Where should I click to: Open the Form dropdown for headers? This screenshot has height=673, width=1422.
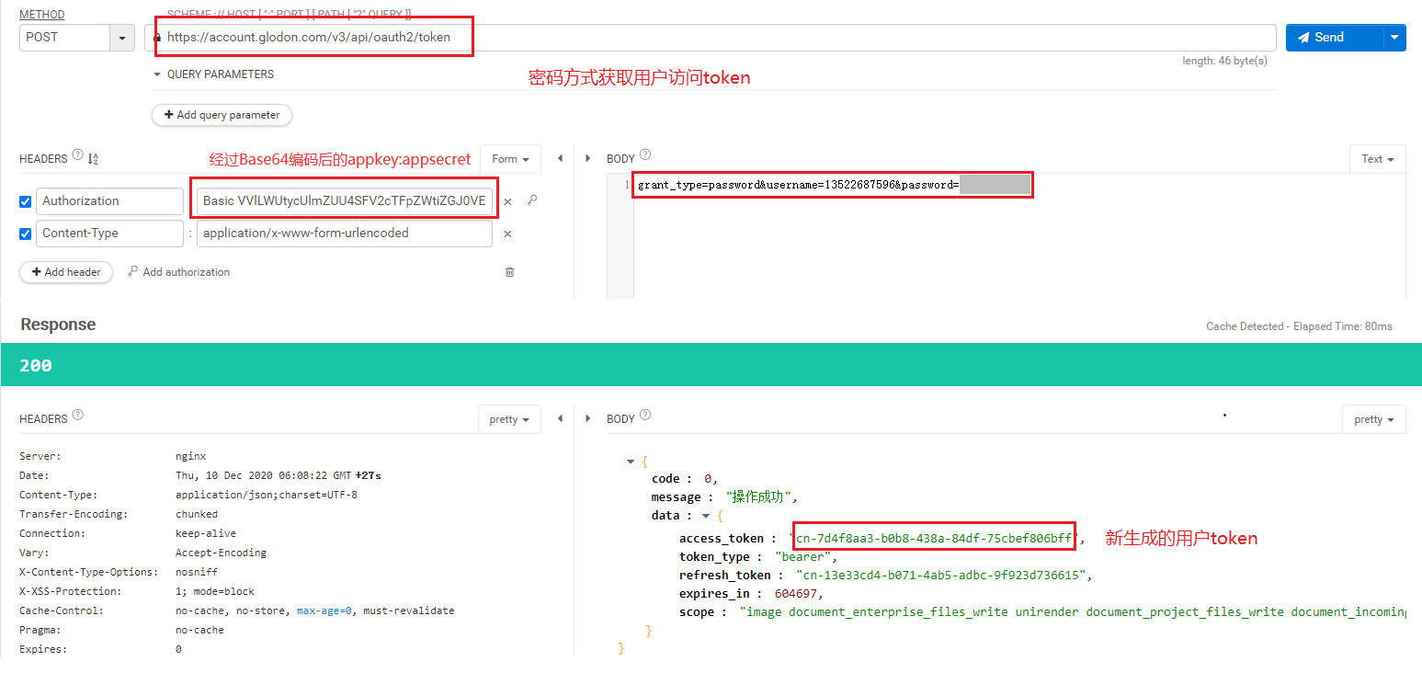click(510, 159)
